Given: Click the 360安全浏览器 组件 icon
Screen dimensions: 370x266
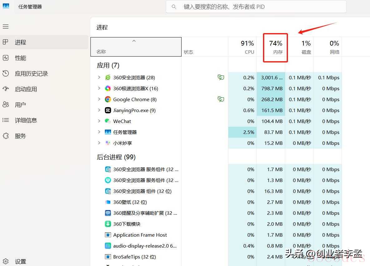Looking at the screenshot, I should [x=108, y=191].
